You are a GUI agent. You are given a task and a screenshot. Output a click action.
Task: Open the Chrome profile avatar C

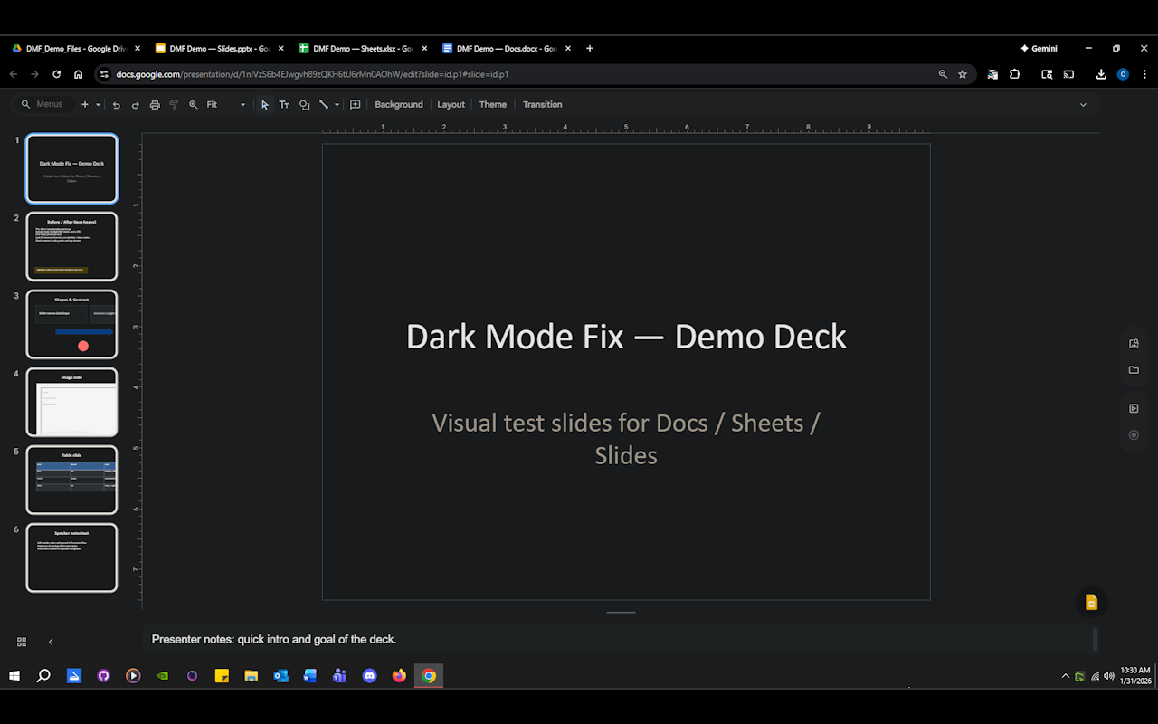click(1123, 74)
